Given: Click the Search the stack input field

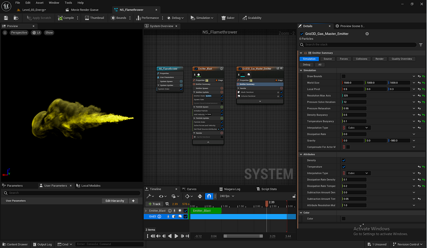Looking at the screenshot, I should 358,44.
